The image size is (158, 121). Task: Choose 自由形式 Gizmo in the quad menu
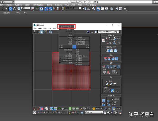point(81,56)
